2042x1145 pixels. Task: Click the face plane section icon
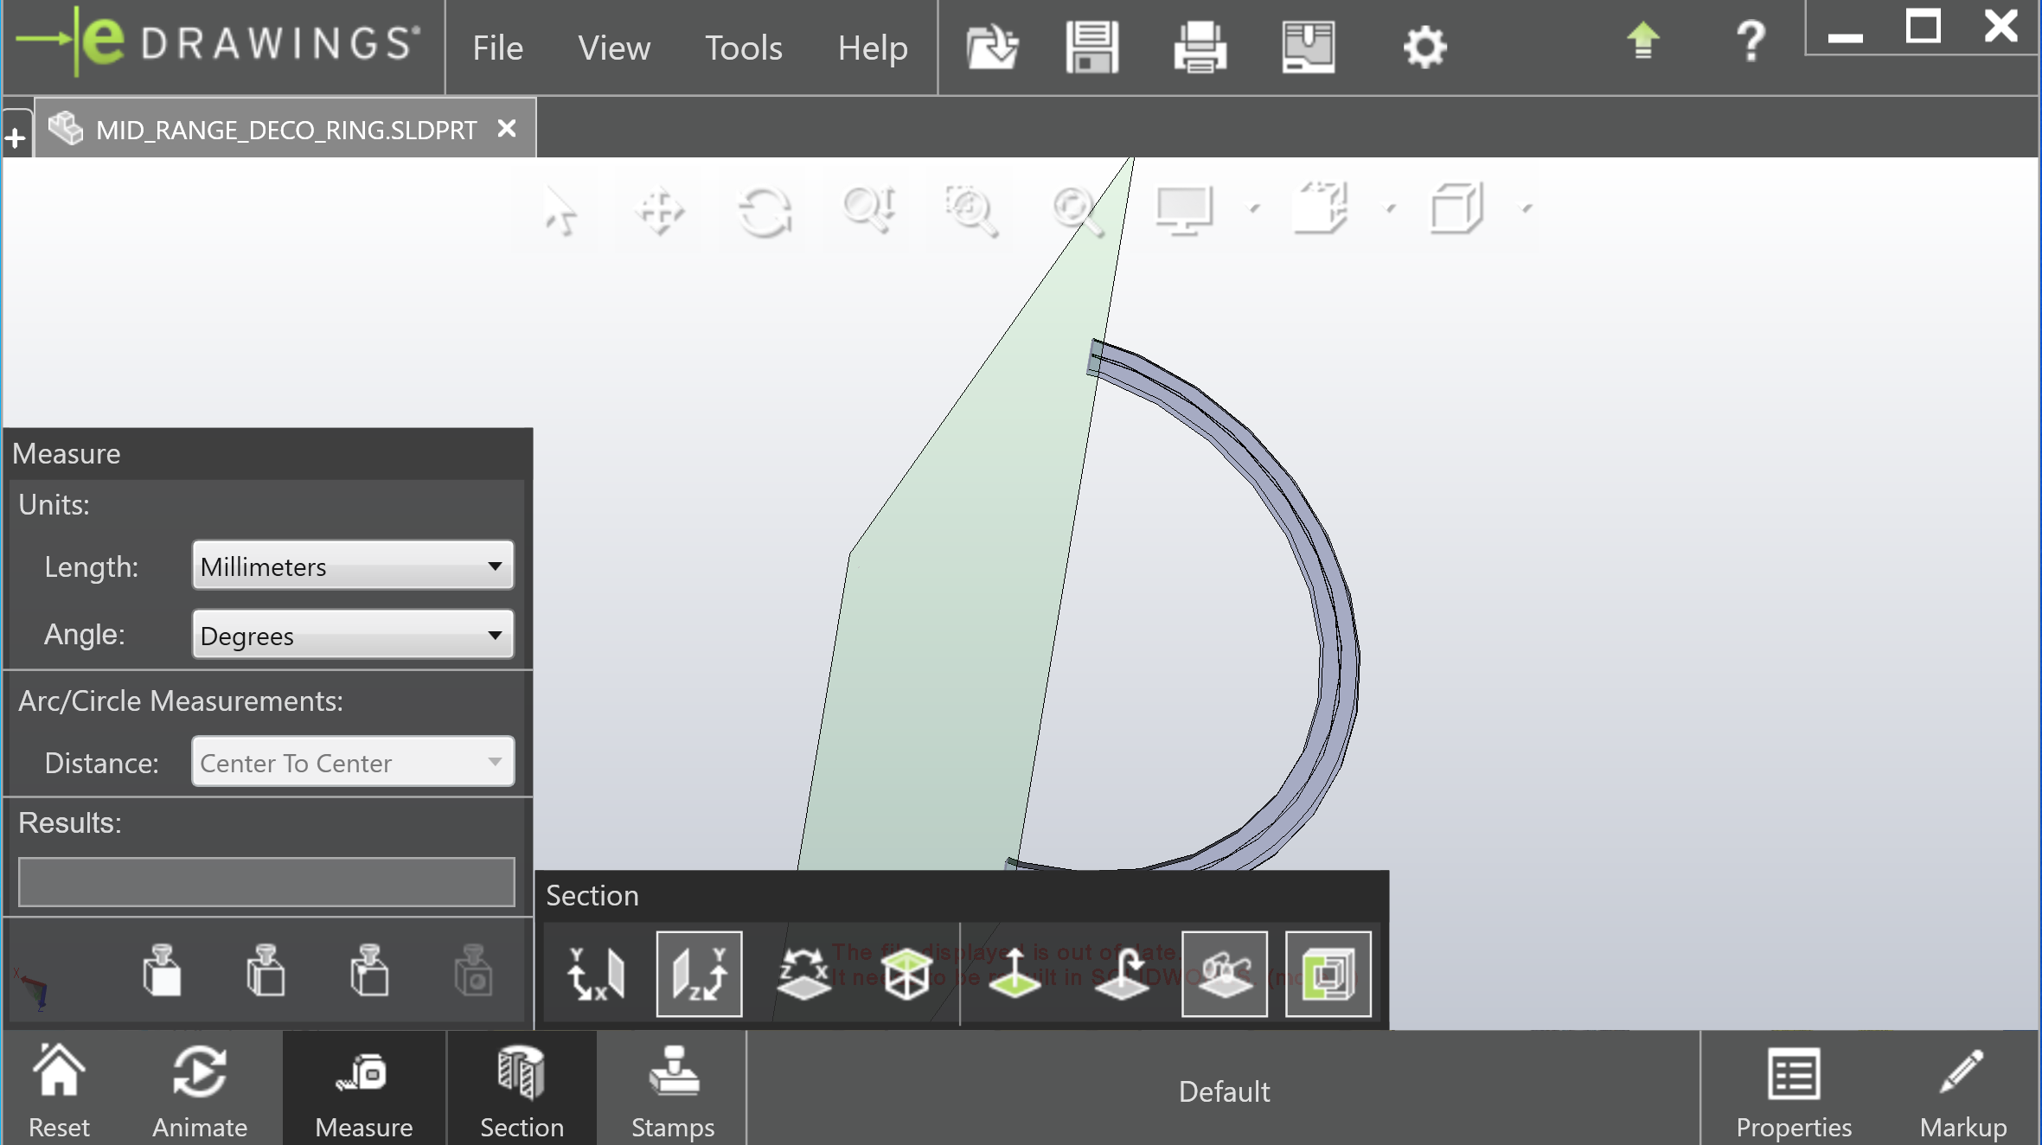click(x=907, y=975)
